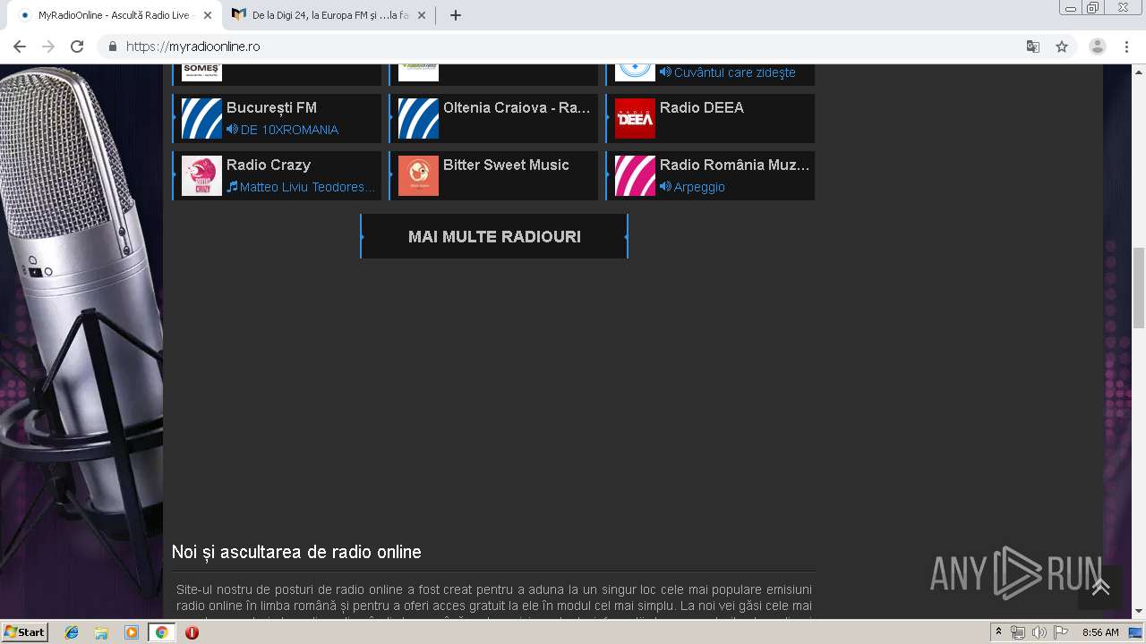Open Windows Start menu
Image resolution: width=1146 pixels, height=644 pixels.
24,632
